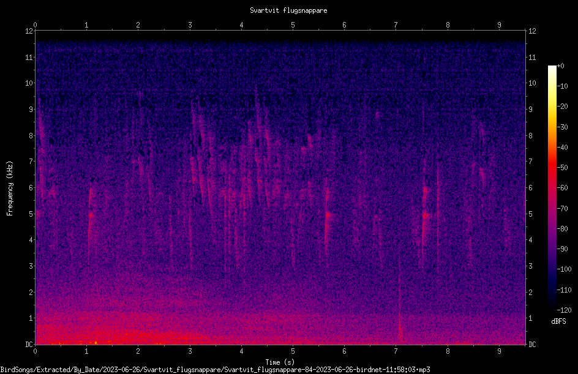Click the title 'Svartvit flugsnappare'
Screen dimensions: 578x374
(288, 10)
